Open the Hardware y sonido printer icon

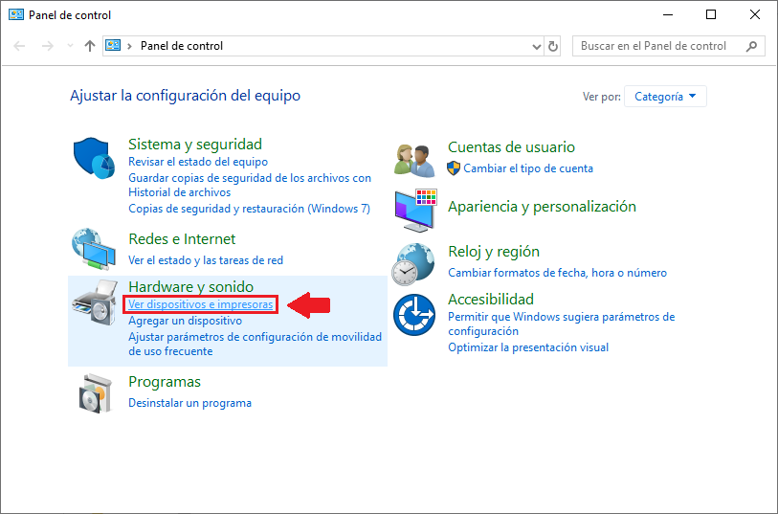(95, 302)
